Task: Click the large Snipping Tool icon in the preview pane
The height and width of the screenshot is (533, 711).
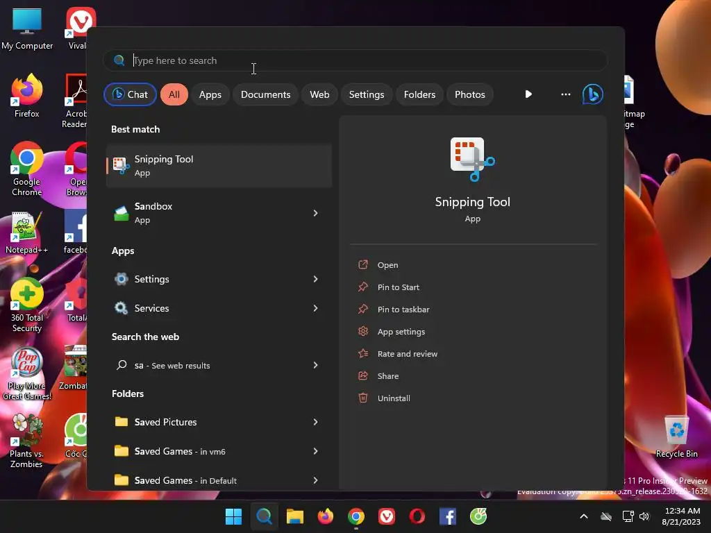Action: (472, 159)
